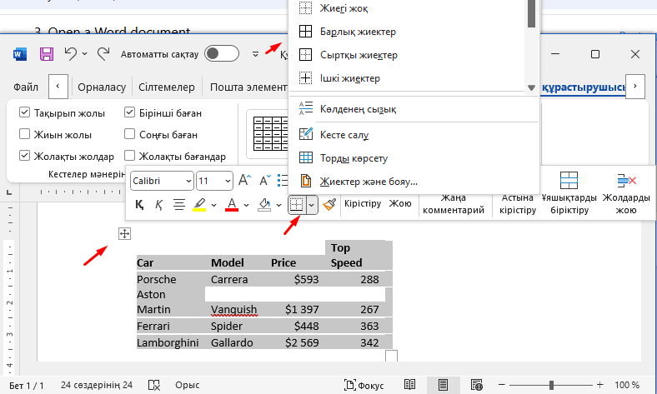Screen dimensions: 657x394
Task: Click the paragraph alignment icon
Action: (x=179, y=205)
